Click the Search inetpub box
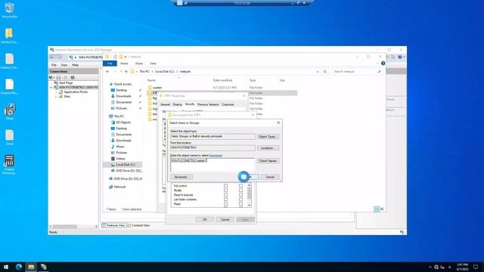This screenshot has height=272, width=484. click(x=357, y=72)
